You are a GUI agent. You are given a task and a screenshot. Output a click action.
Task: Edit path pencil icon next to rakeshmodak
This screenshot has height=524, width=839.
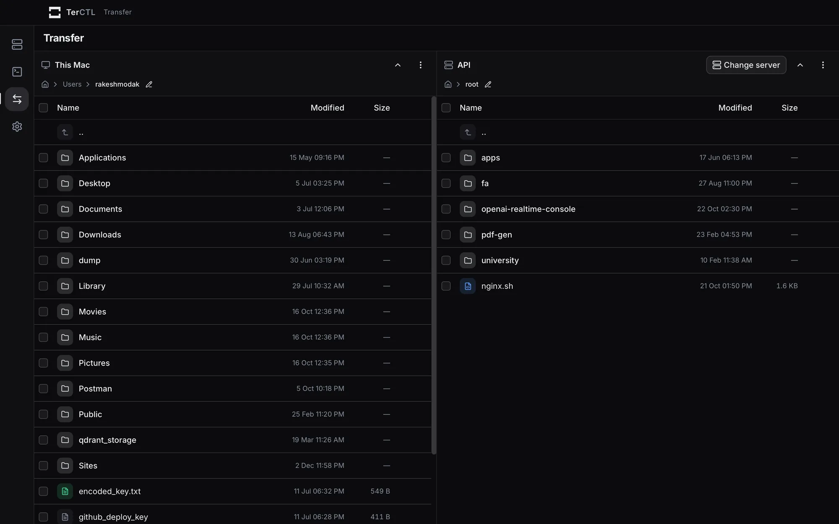click(149, 84)
